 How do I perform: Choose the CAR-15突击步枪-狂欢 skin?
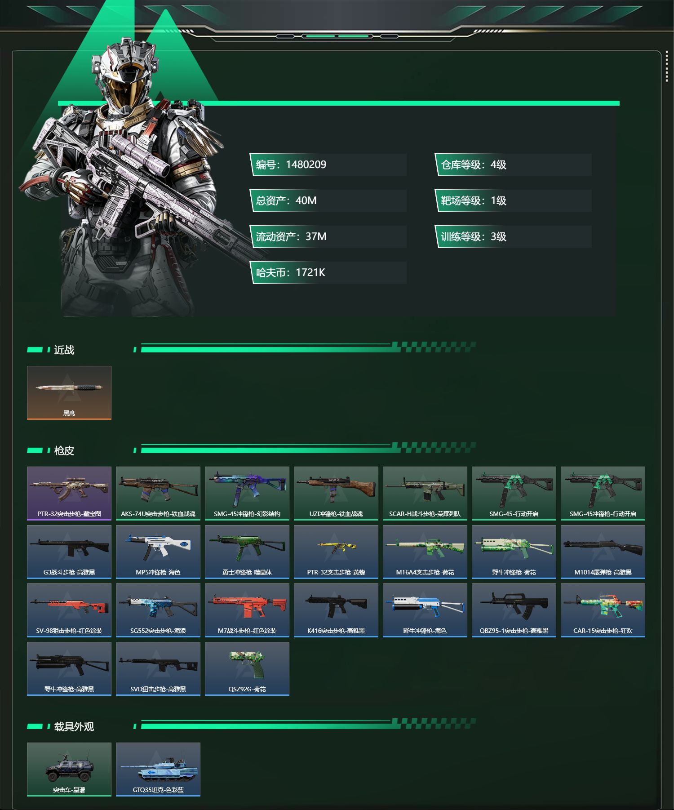(603, 610)
